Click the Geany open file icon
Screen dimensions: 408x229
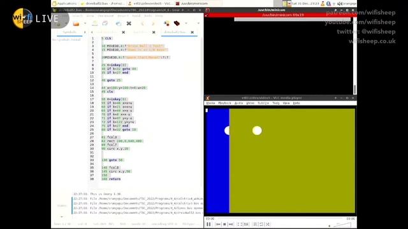click(x=76, y=24)
